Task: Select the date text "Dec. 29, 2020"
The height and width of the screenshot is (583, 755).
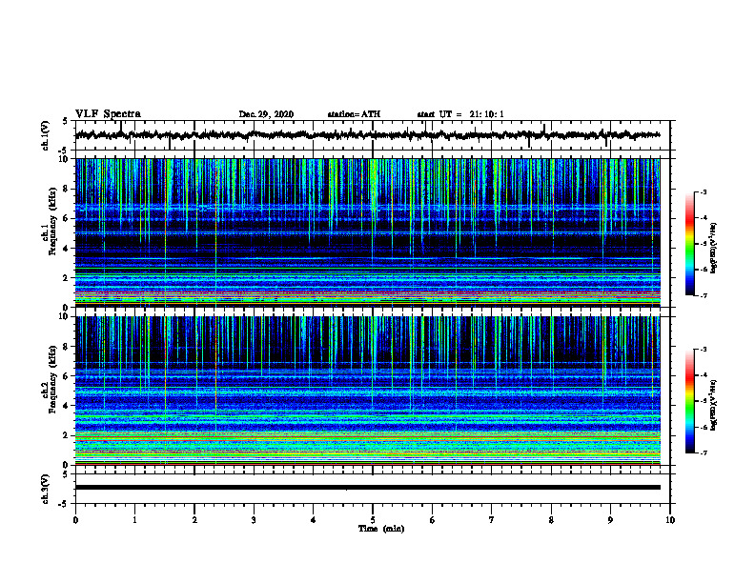Action: pyautogui.click(x=266, y=114)
